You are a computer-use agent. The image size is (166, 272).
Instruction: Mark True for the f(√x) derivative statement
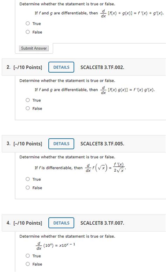click(x=28, y=179)
